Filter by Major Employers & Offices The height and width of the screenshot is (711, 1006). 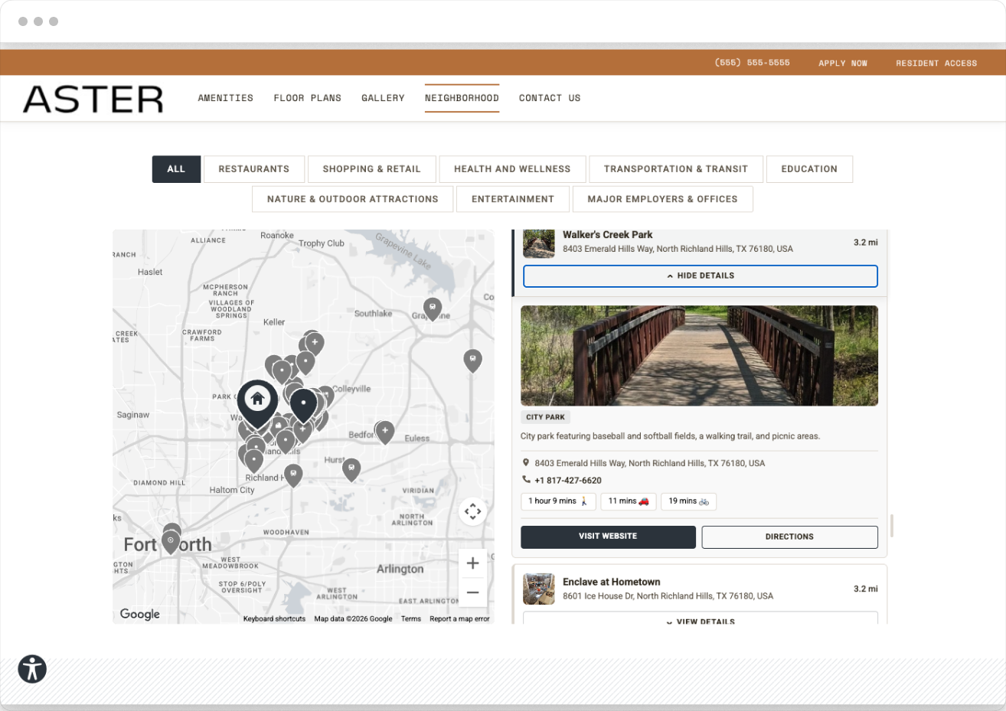(x=663, y=199)
